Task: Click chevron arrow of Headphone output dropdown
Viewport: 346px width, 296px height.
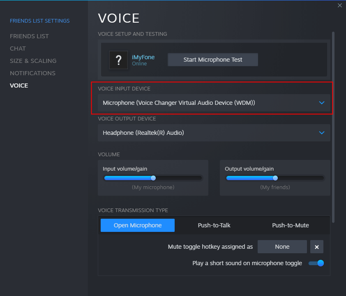Action: (x=322, y=133)
